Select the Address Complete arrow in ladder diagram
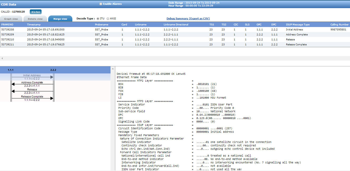This screenshot has height=171, width=350. click(32, 84)
